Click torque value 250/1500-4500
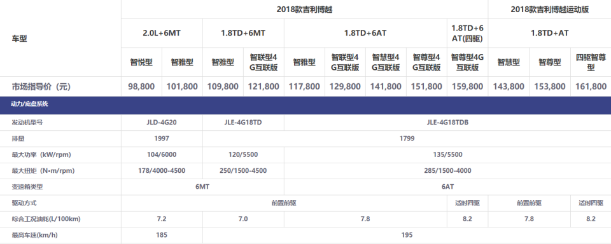611x244 pixels. [x=243, y=171]
